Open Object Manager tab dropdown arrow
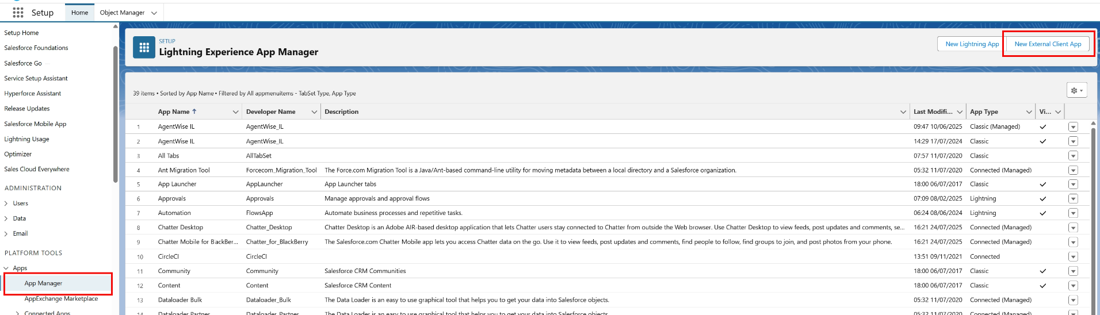Screen dimensions: 1100x315 [x=154, y=13]
